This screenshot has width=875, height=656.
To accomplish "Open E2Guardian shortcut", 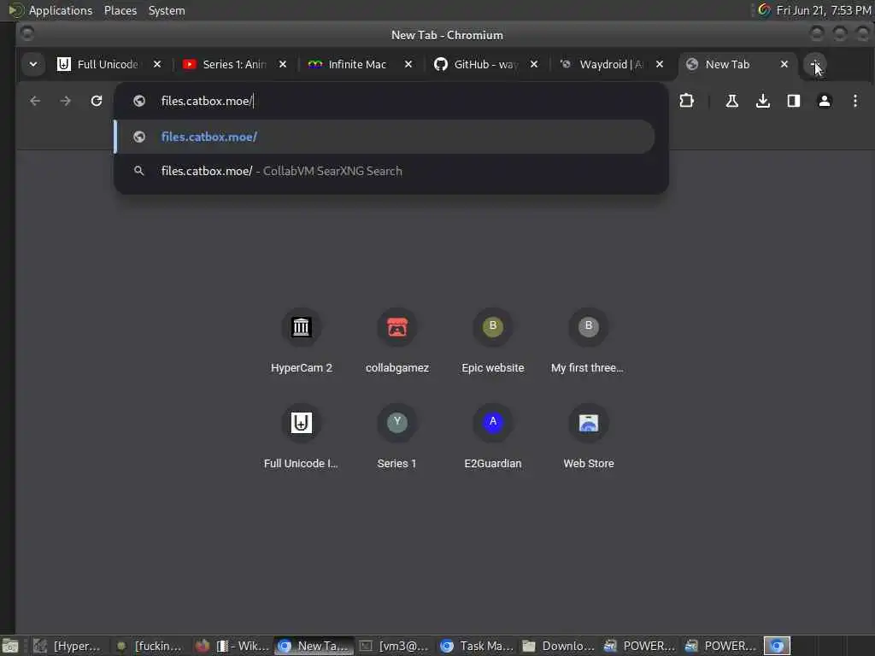I will pos(493,436).
